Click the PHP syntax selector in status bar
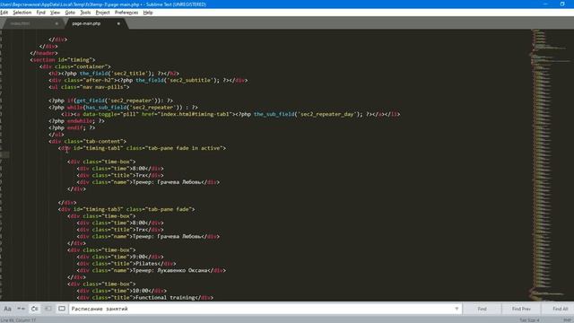 (x=568, y=320)
